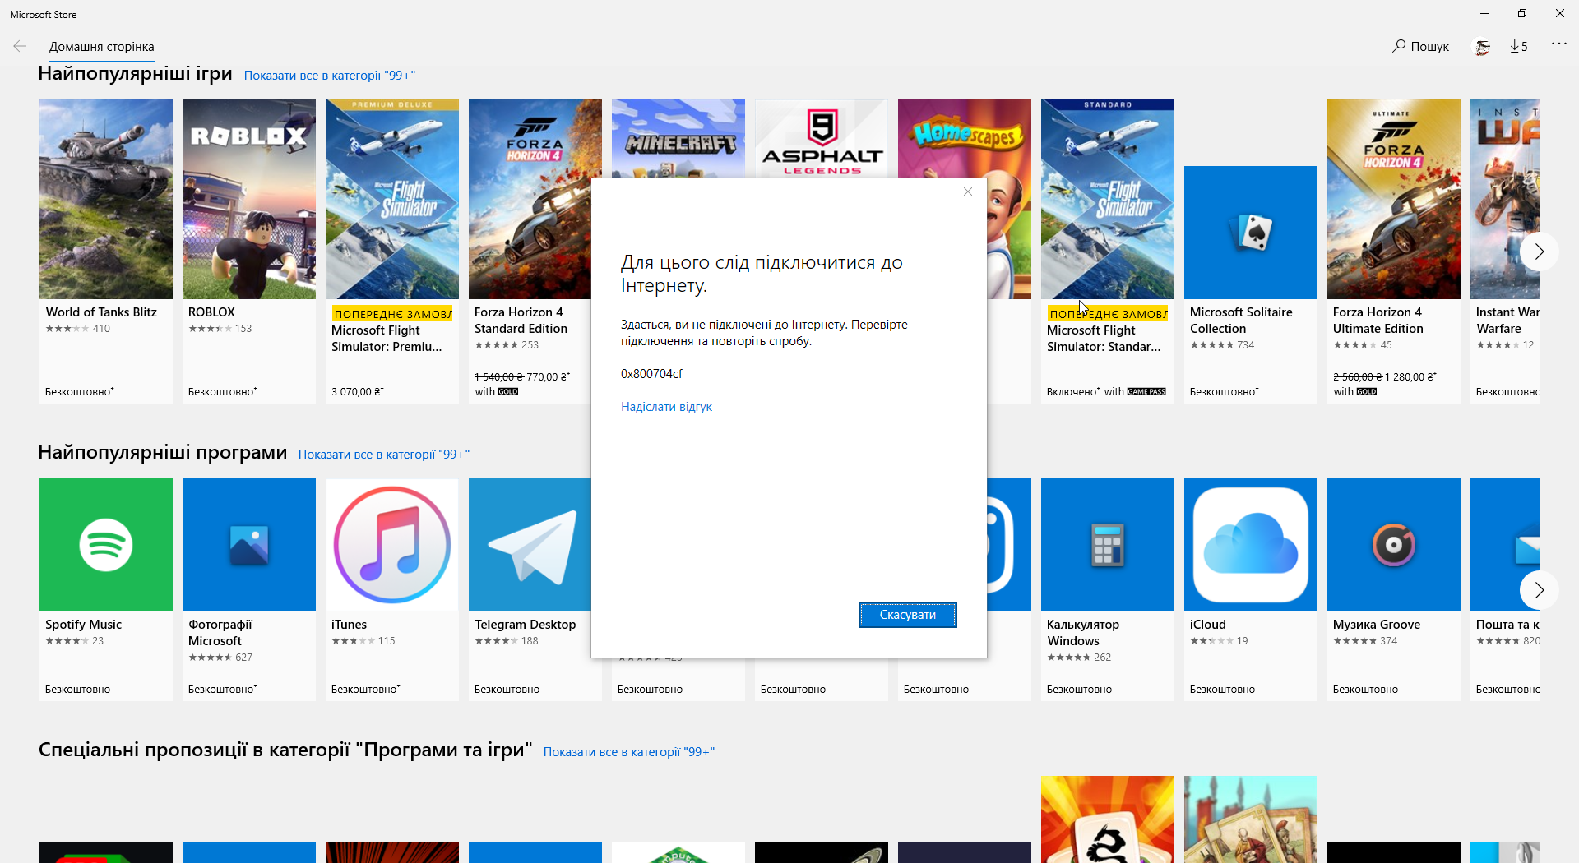Close the internet connection error dialog
Viewport: 1579px width, 863px height.
968,192
